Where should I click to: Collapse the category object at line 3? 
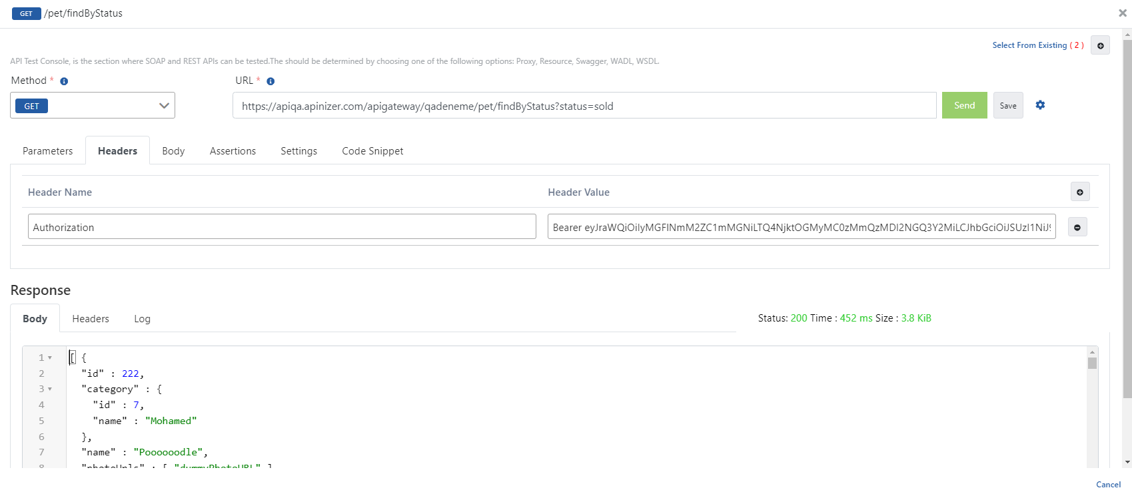[50, 389]
